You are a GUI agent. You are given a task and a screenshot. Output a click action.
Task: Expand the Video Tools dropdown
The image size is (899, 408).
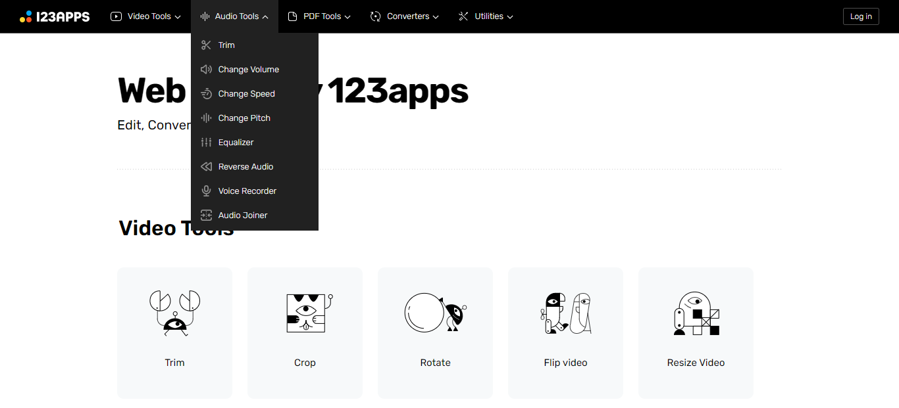click(x=145, y=16)
